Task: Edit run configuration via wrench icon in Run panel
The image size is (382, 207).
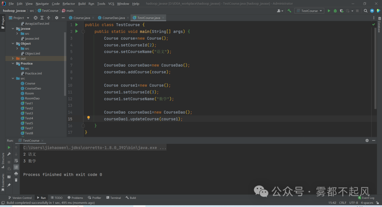Action: click(9, 153)
